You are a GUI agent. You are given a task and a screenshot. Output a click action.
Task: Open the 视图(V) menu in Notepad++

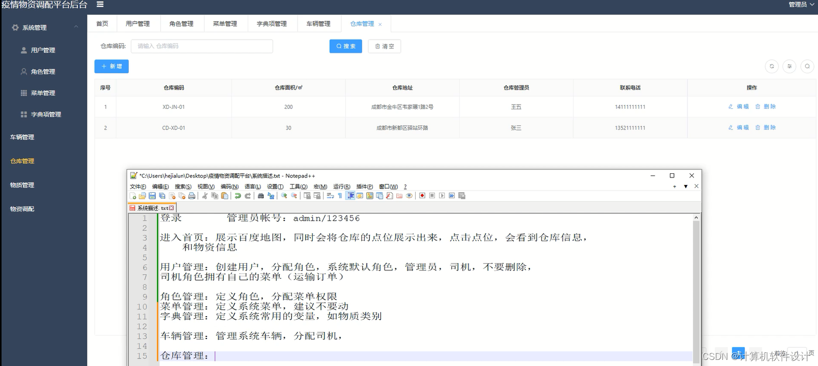point(206,187)
